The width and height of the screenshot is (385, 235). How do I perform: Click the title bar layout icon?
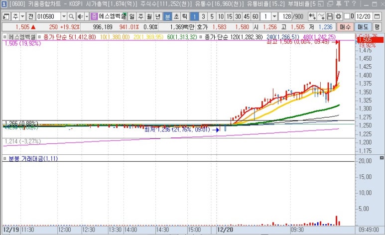(x=320, y=3)
